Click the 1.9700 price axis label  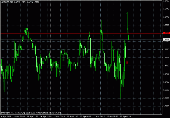click(x=166, y=82)
